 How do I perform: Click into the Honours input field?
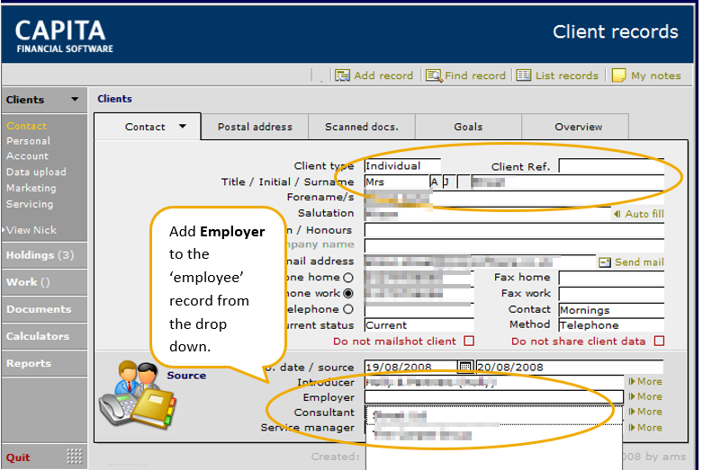(x=514, y=230)
